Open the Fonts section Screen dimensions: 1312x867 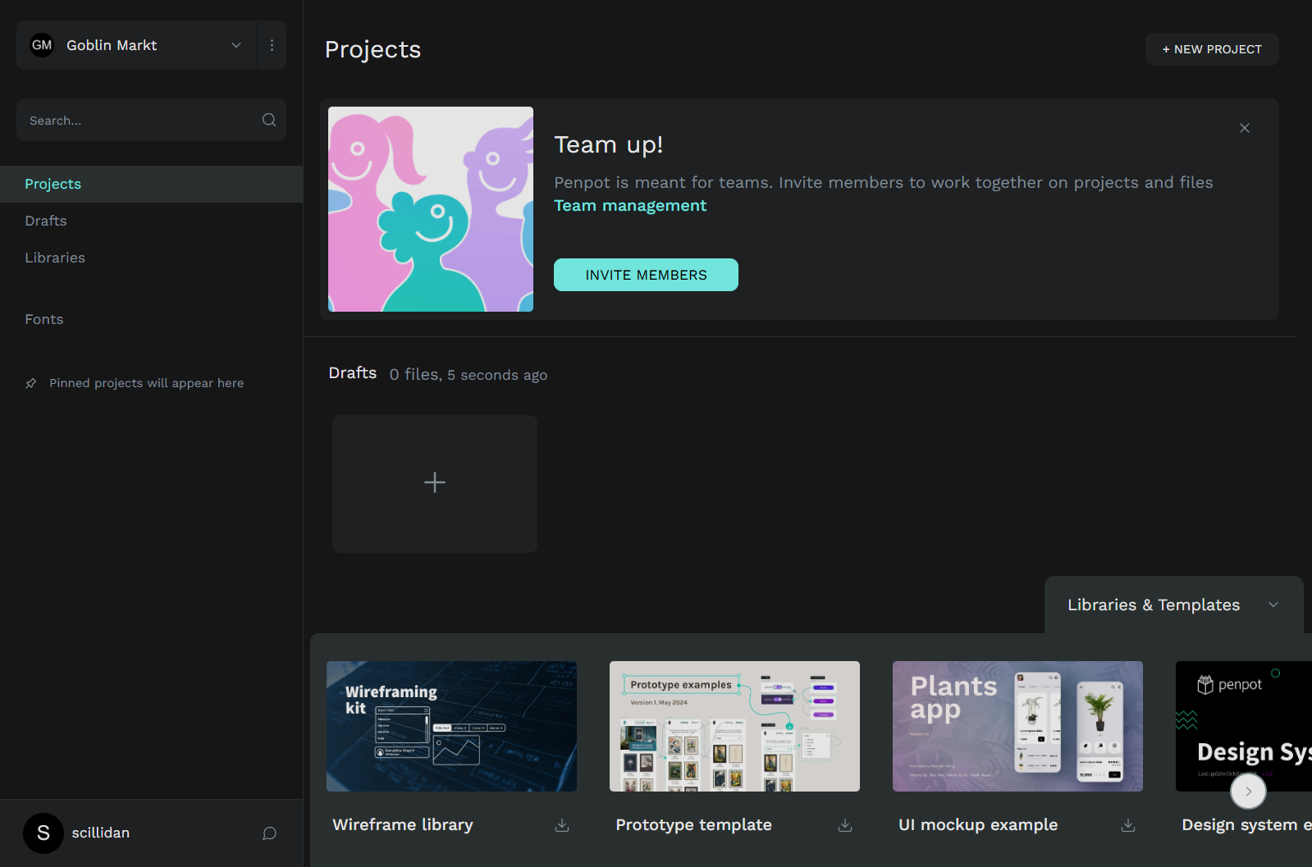(x=151, y=319)
